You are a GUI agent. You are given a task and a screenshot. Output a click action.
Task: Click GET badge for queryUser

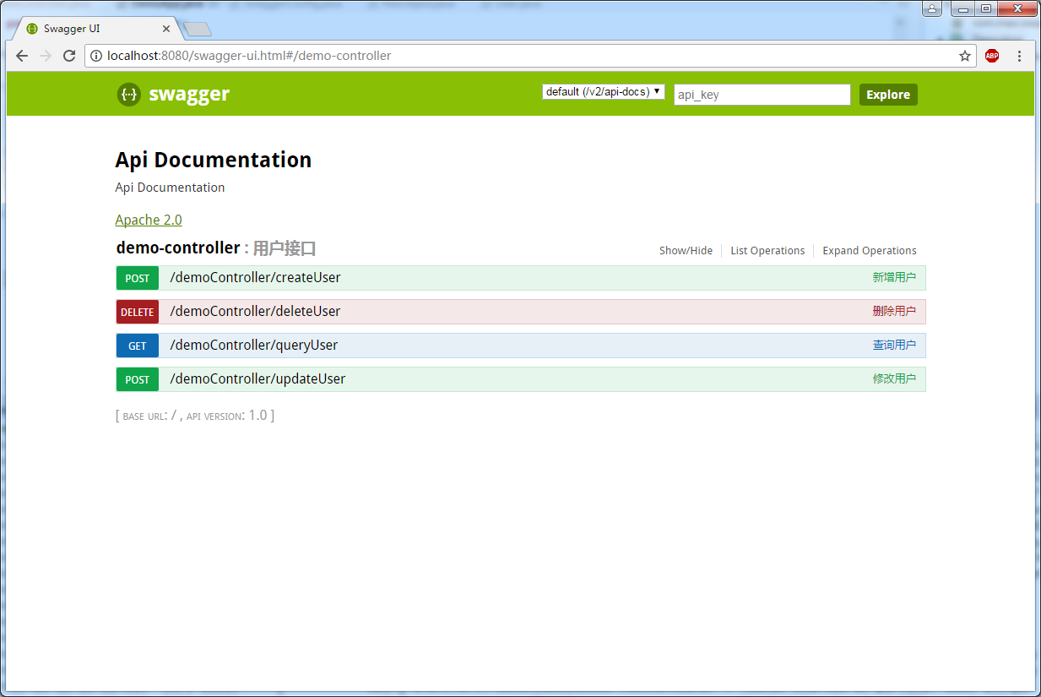click(x=138, y=346)
